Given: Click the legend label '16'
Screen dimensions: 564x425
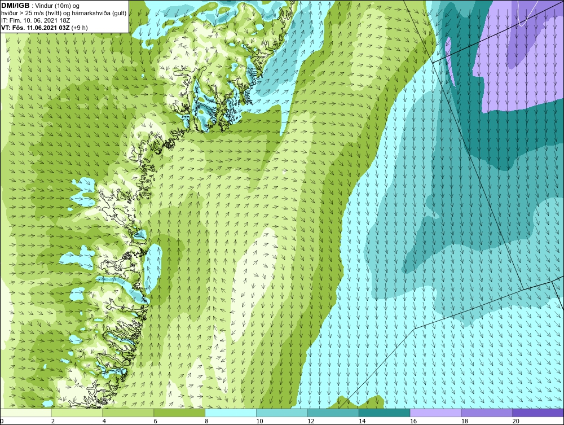Looking at the screenshot, I should 413,421.
